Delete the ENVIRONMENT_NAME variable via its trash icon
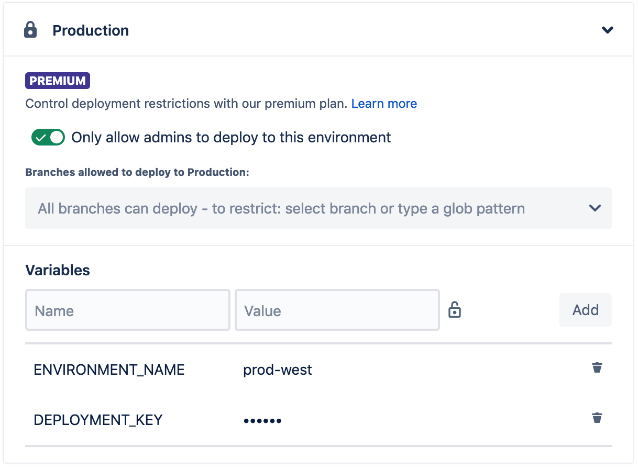The image size is (638, 470). tap(597, 367)
